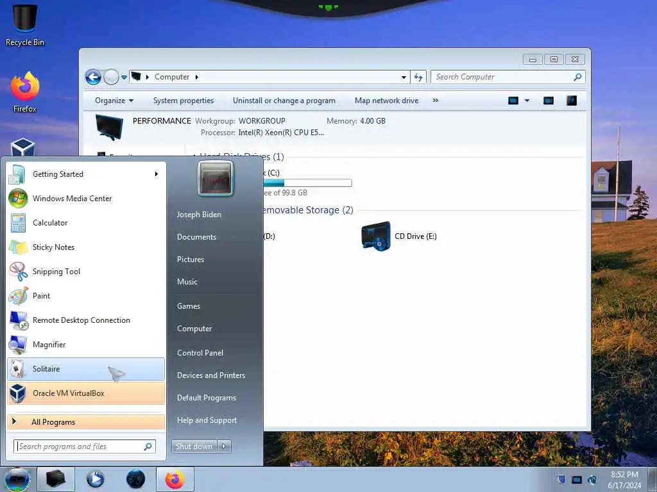Open Music from the Start menu
The image size is (657, 492).
point(187,282)
